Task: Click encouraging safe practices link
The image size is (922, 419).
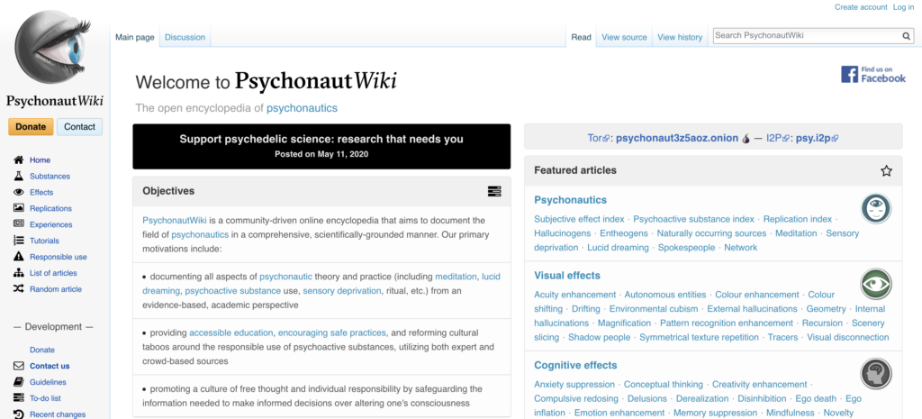Action: (332, 332)
